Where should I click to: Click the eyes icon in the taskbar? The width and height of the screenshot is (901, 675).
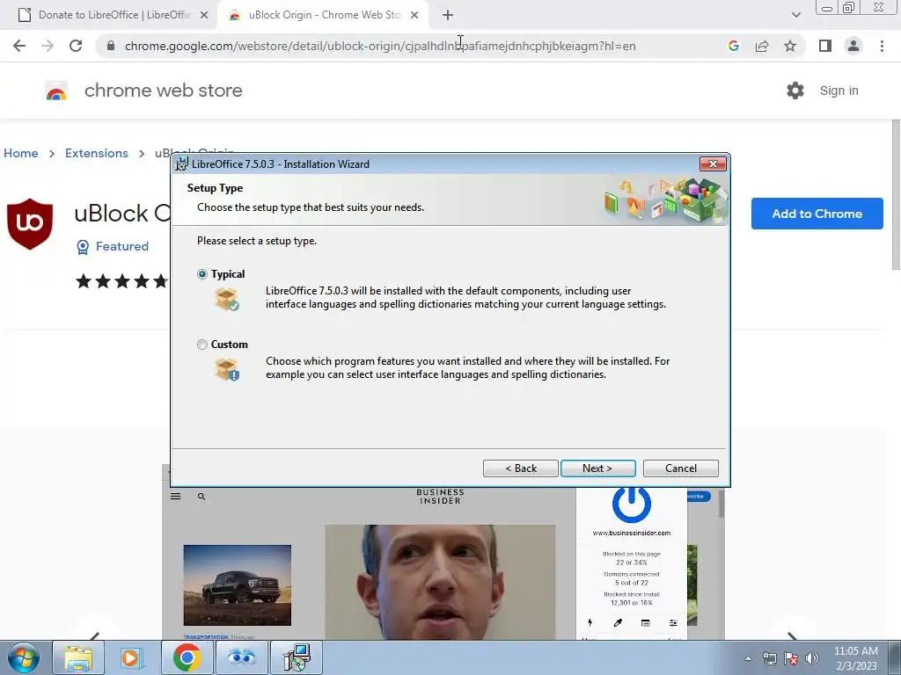coord(241,657)
